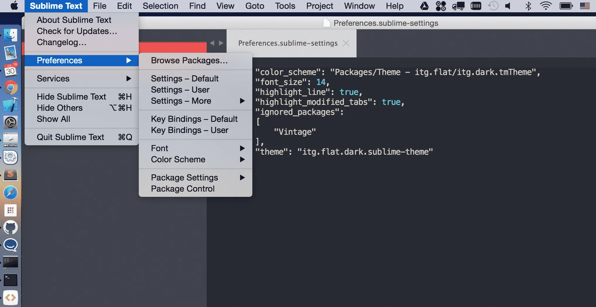Open Safari from the dock
The image size is (596, 307).
(11, 193)
